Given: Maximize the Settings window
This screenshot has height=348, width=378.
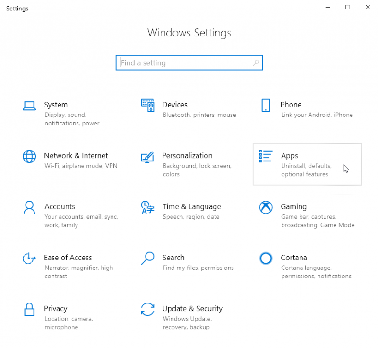Looking at the screenshot, I should click(348, 7).
